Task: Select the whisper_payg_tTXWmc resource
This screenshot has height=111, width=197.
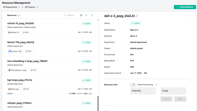Action: point(50,105)
